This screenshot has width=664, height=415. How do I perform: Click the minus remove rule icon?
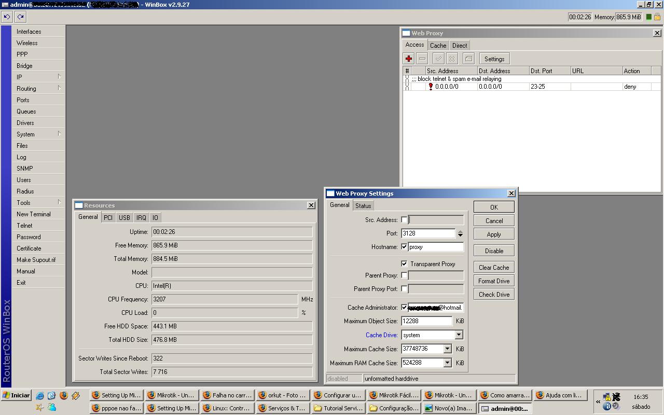click(422, 59)
